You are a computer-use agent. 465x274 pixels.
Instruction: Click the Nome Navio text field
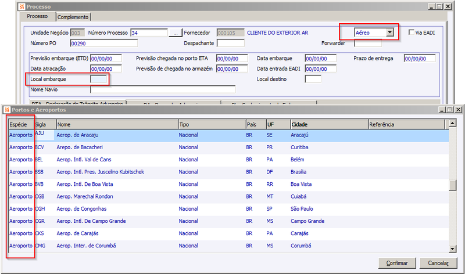163,89
